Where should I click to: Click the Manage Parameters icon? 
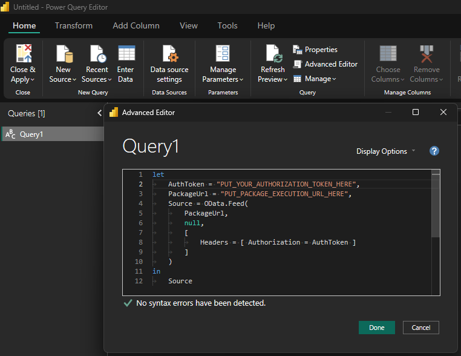[223, 54]
